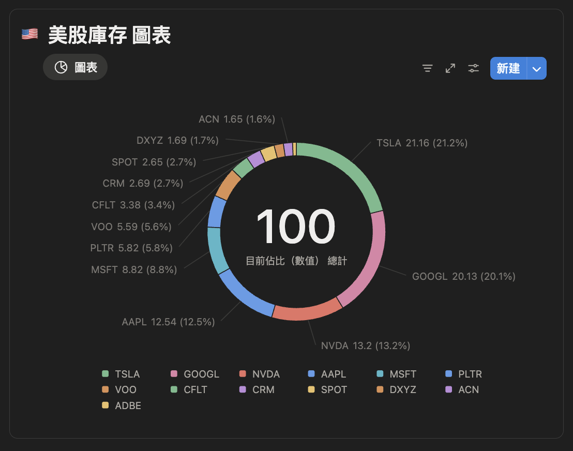Click the MSFT 8.82 (8.8%) label
Viewport: 573px width, 451px height.
coord(134,270)
